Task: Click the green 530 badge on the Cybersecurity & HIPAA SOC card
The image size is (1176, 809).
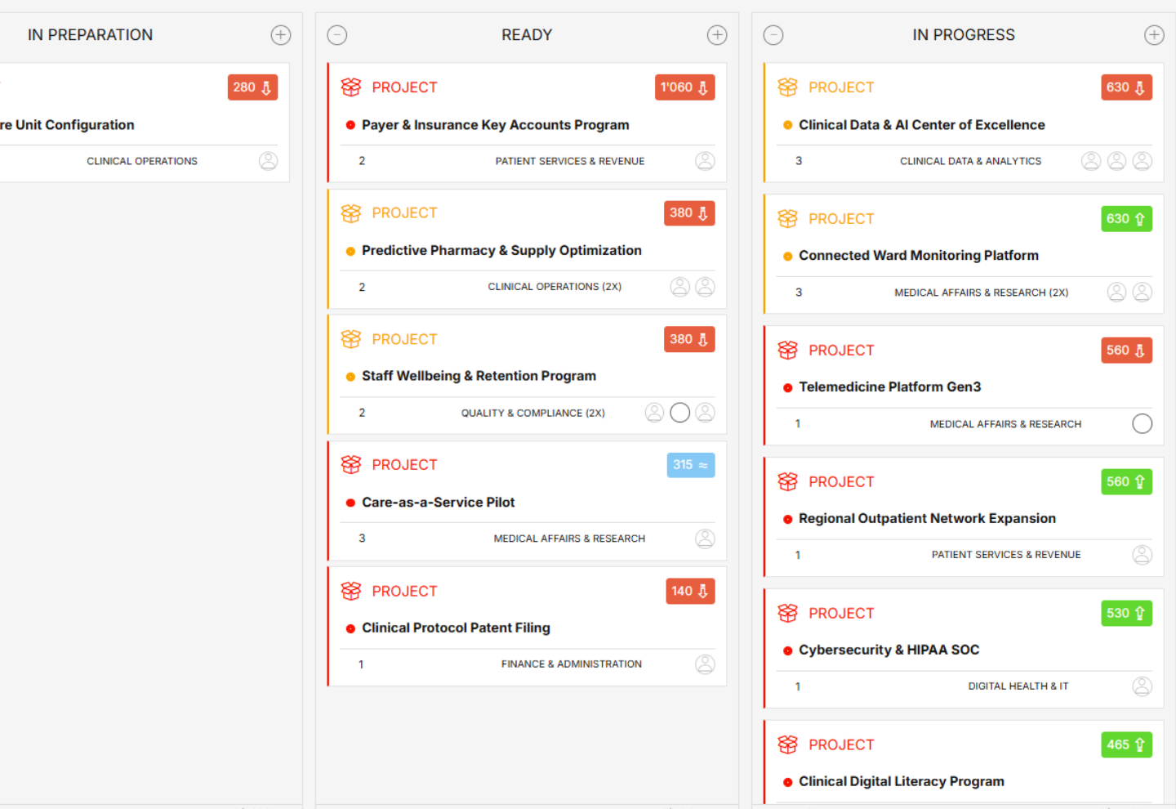Action: click(x=1126, y=614)
